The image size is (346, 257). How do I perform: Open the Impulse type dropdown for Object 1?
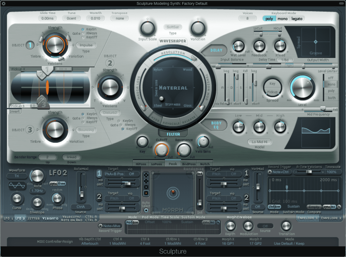pos(86,45)
